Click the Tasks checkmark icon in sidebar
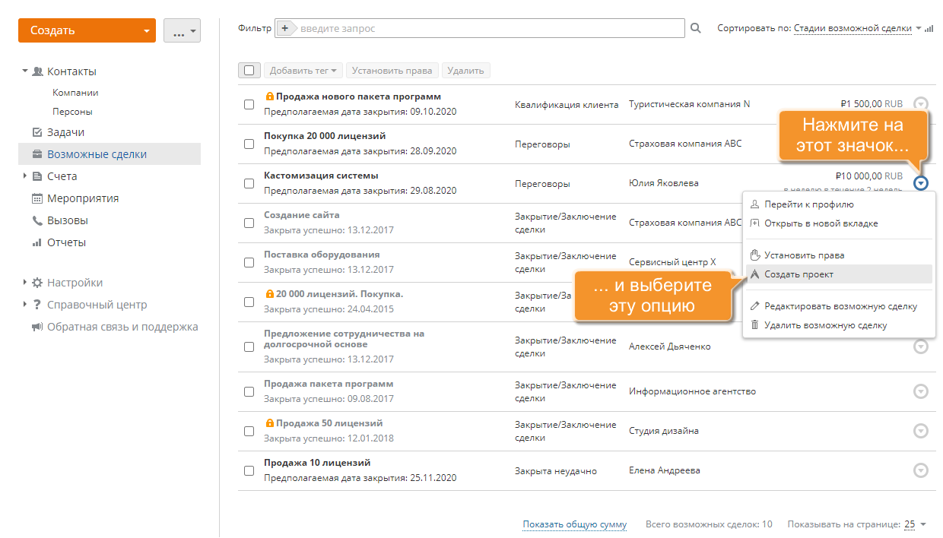The image size is (943, 538). coord(37,132)
